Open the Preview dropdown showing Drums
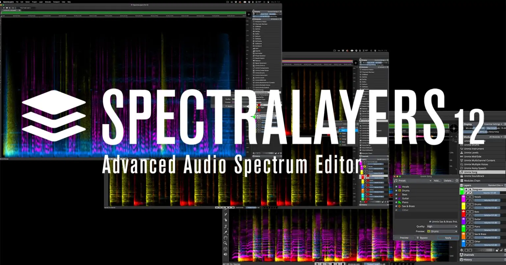Image resolution: width=506 pixels, height=265 pixels. (x=442, y=231)
